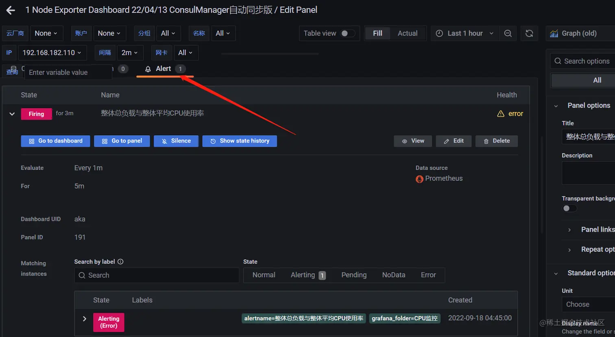Screen dimensions: 615x337
Task: Go back using the left arrow icon
Action: (11, 11)
